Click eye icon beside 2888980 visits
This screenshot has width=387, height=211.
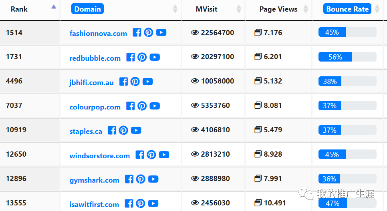[x=195, y=179]
